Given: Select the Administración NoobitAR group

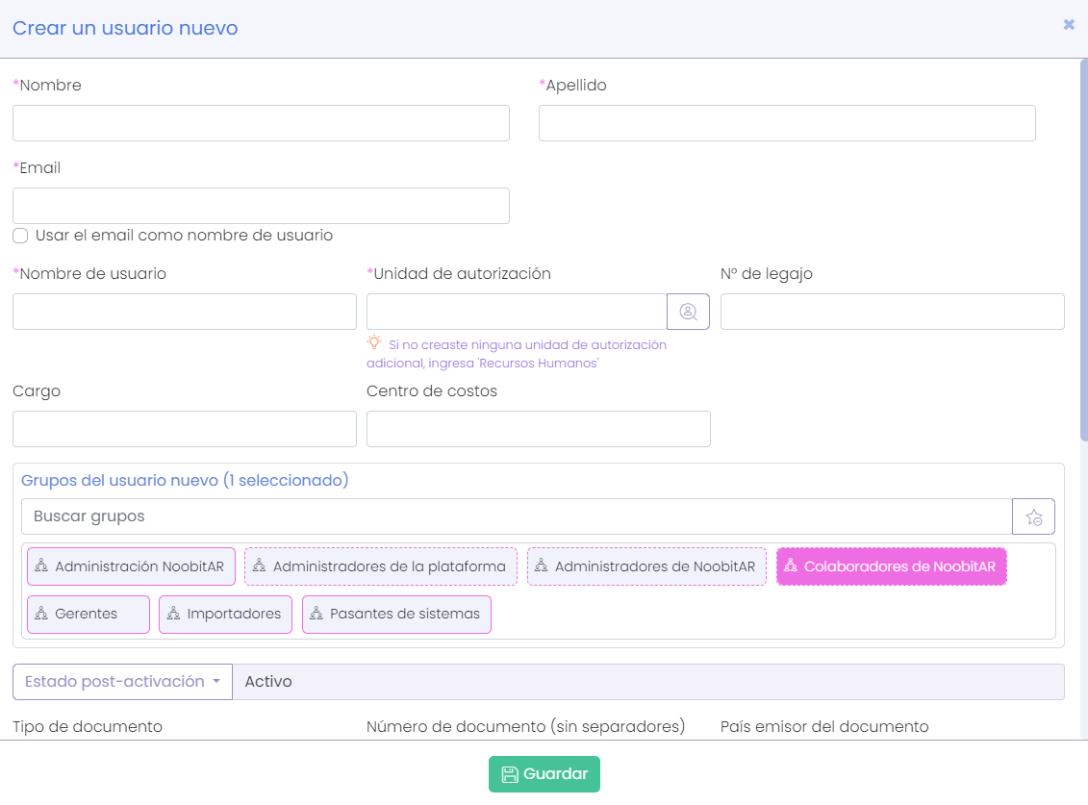Looking at the screenshot, I should pos(130,566).
